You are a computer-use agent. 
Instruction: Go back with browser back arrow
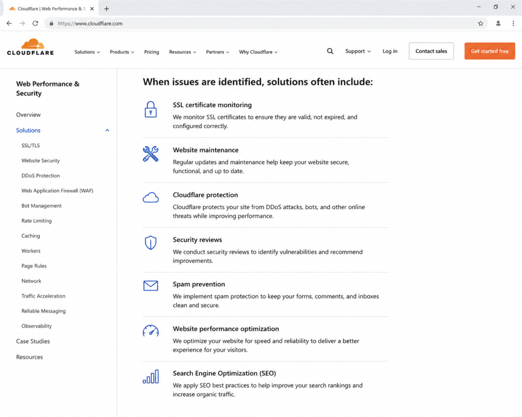9,23
